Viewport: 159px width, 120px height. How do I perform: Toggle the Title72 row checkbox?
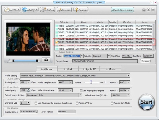(57, 29)
